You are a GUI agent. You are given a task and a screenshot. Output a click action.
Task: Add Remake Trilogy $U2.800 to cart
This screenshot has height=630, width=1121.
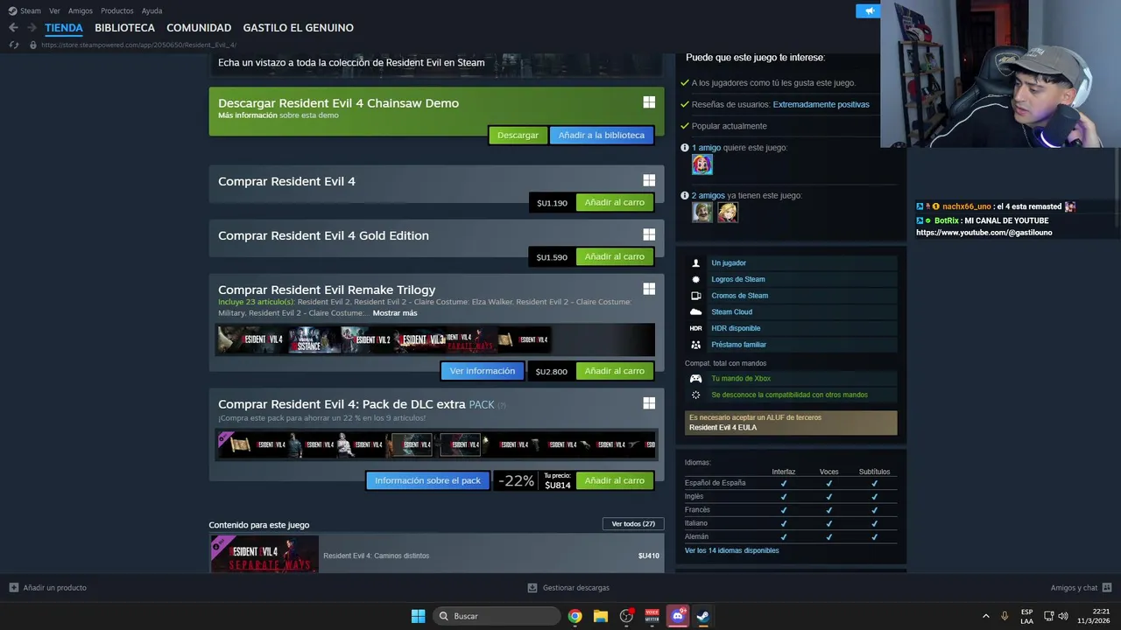(x=615, y=371)
